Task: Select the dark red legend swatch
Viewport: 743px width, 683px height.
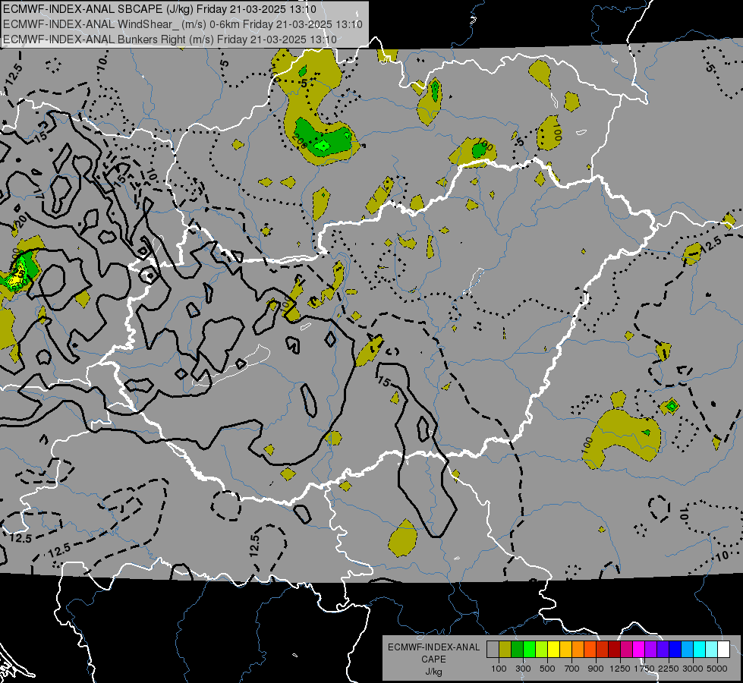Action: pyautogui.click(x=615, y=650)
